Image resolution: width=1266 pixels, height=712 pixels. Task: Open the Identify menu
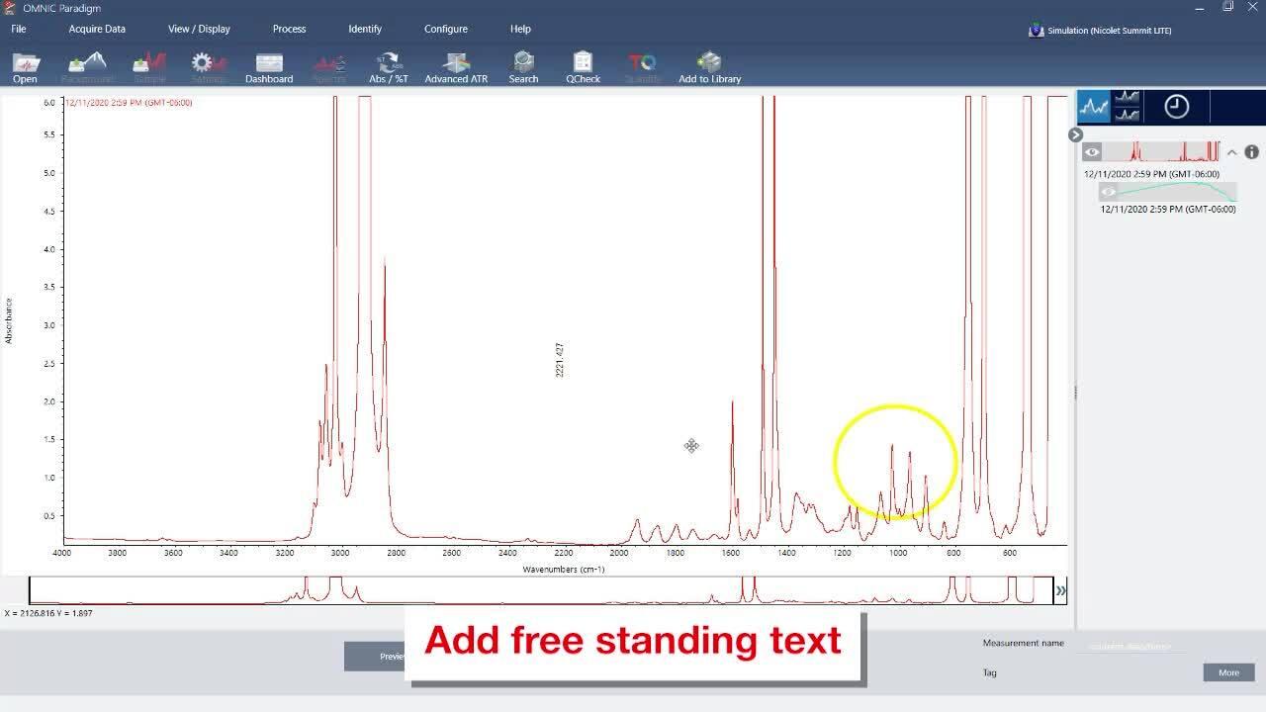(x=365, y=29)
